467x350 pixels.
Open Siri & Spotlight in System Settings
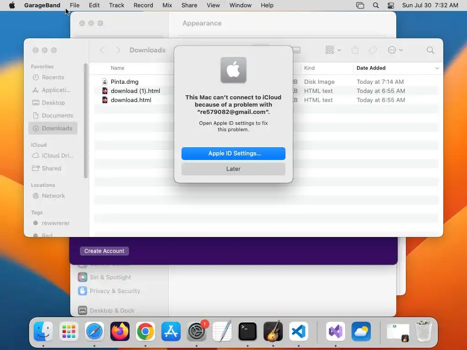coord(104,277)
